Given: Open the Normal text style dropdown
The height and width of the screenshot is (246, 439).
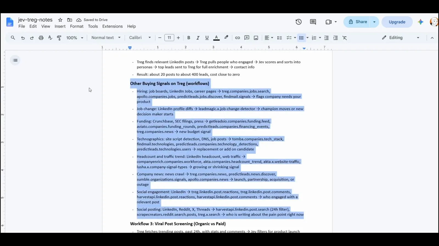Looking at the screenshot, I should pos(106,38).
